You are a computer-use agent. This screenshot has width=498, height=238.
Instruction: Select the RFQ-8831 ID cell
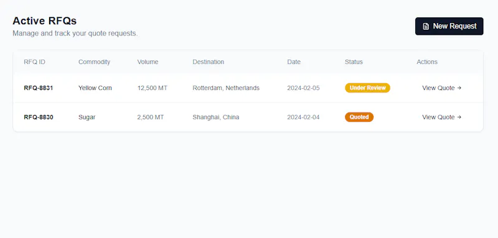(39, 88)
